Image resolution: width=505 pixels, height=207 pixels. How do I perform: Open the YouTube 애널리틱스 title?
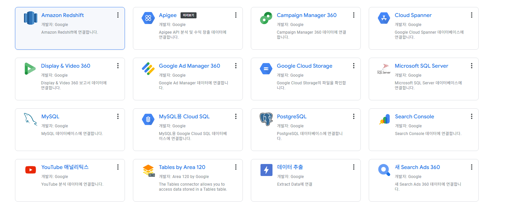tap(65, 167)
